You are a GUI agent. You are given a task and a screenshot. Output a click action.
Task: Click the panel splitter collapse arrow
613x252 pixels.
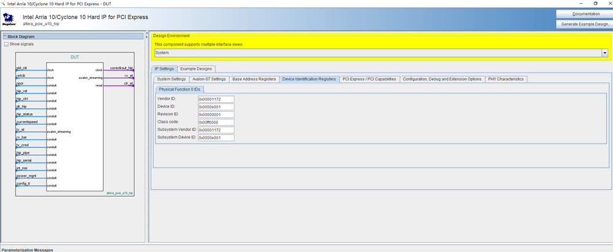(147, 34)
